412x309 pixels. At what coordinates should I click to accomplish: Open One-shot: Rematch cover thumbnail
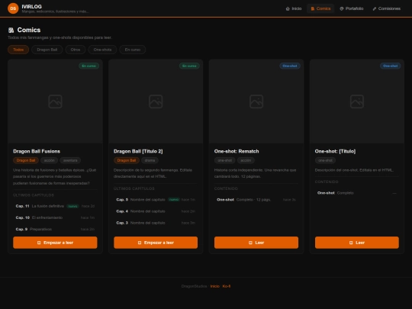pos(256,101)
